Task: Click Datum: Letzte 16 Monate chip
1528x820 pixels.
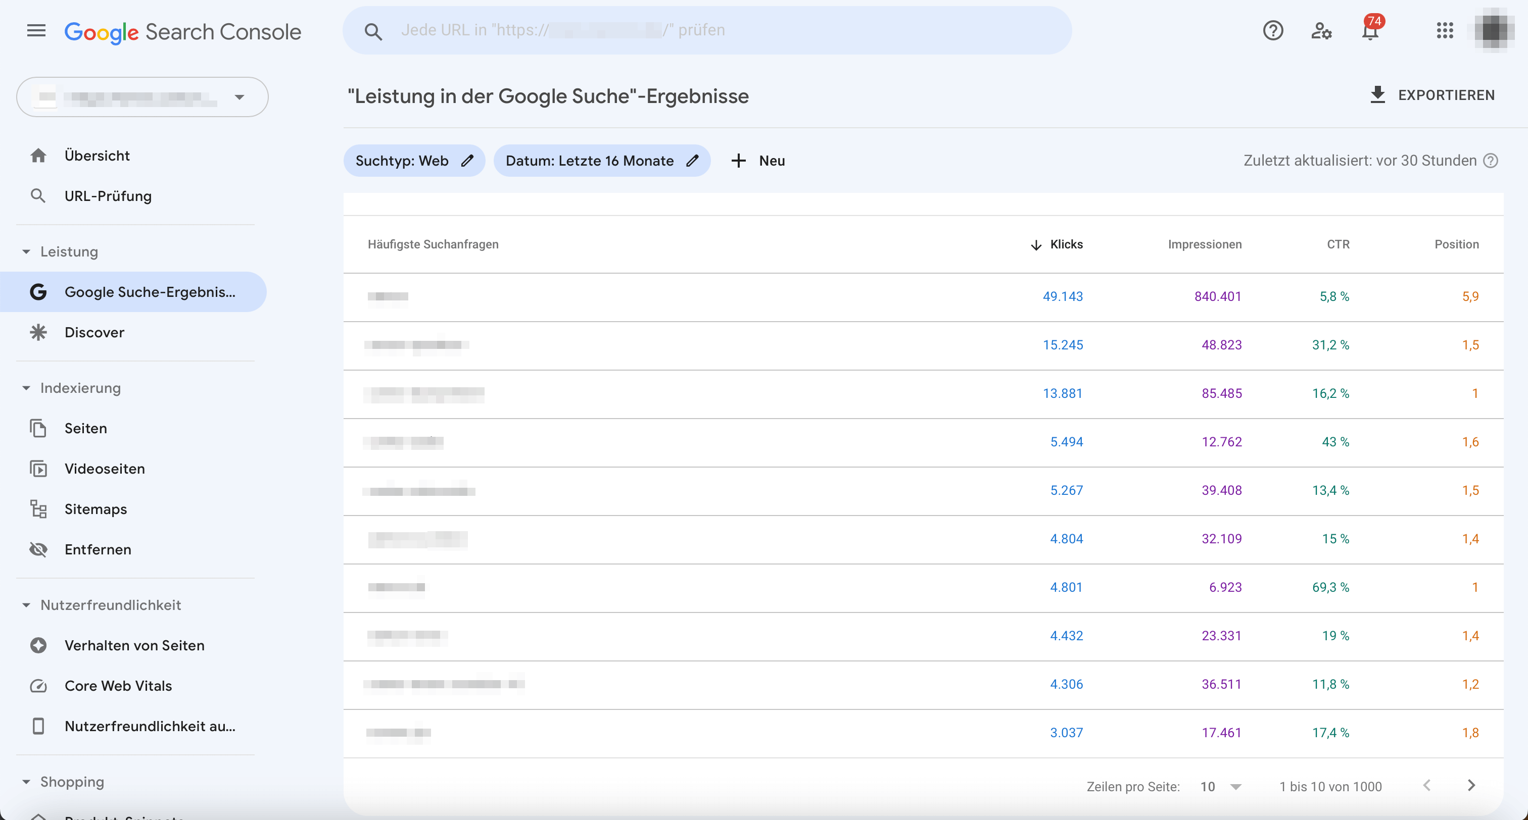Action: click(x=602, y=161)
